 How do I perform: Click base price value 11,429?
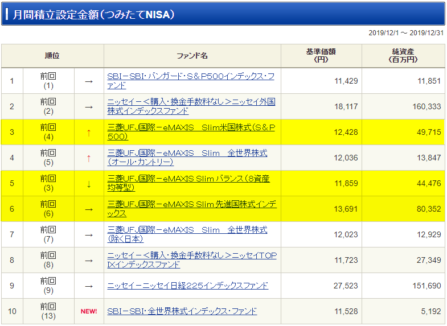[x=346, y=81]
